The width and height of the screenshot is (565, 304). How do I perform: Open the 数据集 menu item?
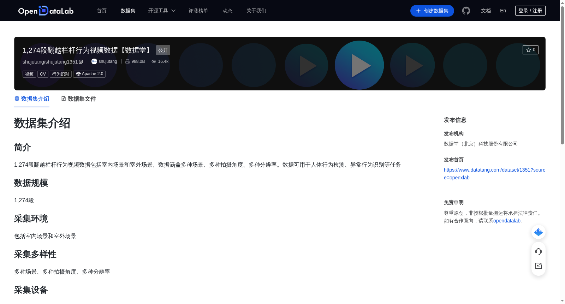(x=128, y=11)
